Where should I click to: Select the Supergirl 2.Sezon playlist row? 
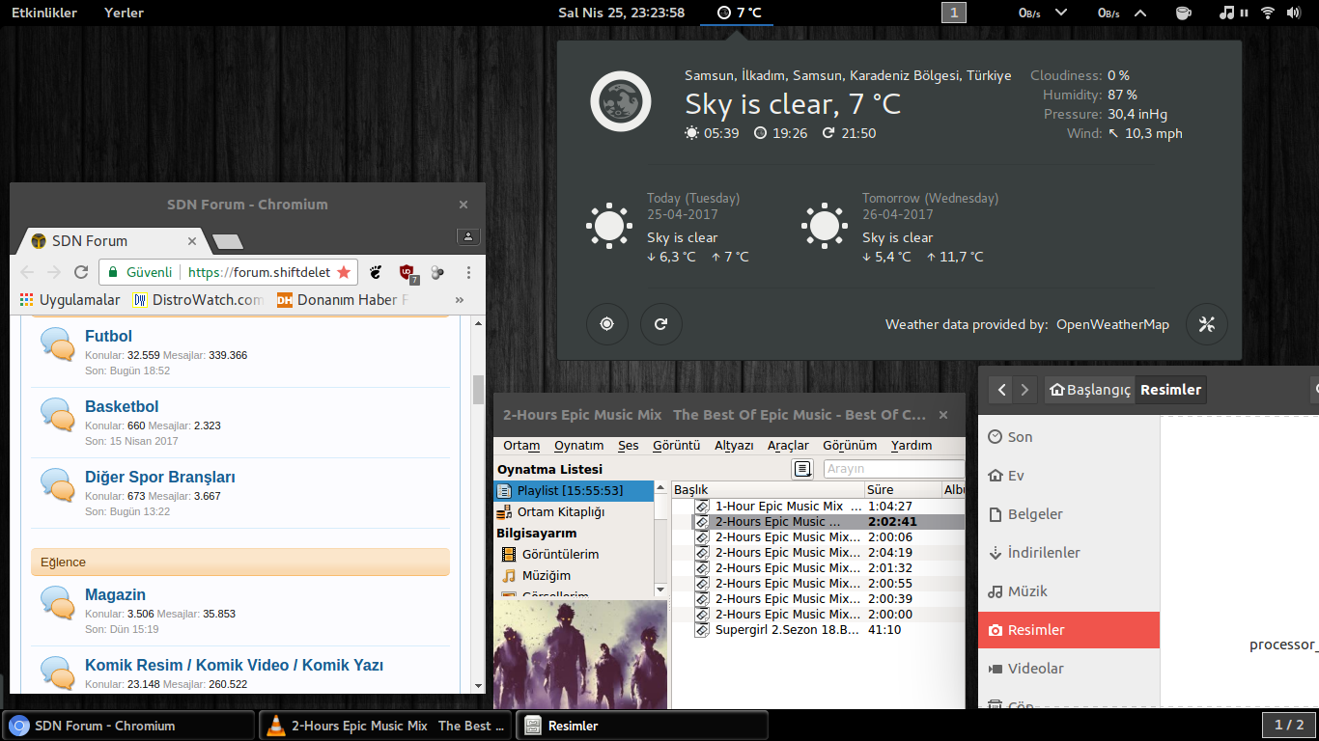818,630
